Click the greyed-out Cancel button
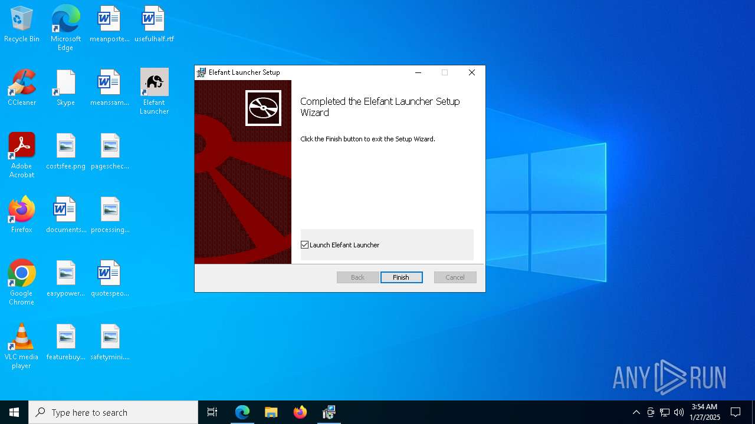755x424 pixels. [x=455, y=277]
